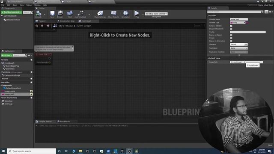This screenshot has width=274, height=154.
Task: Open view options eye in Details panel
Action: pos(271,12)
